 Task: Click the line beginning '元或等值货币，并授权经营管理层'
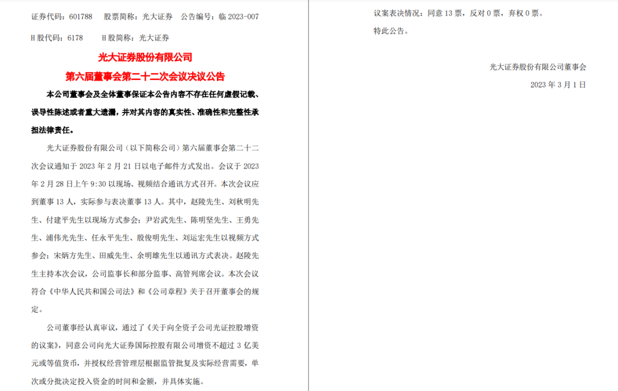click(x=145, y=363)
